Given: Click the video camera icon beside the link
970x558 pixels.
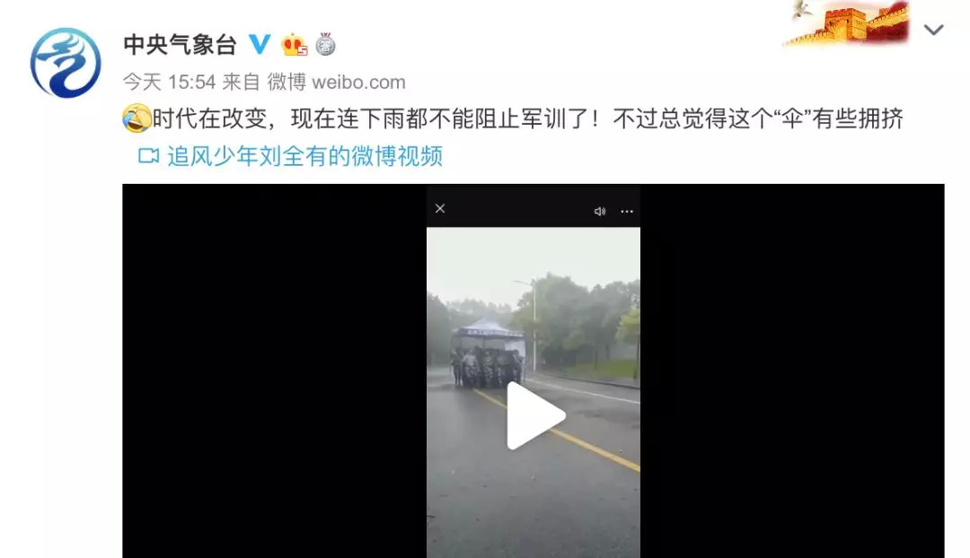Looking at the screenshot, I should pos(148,156).
